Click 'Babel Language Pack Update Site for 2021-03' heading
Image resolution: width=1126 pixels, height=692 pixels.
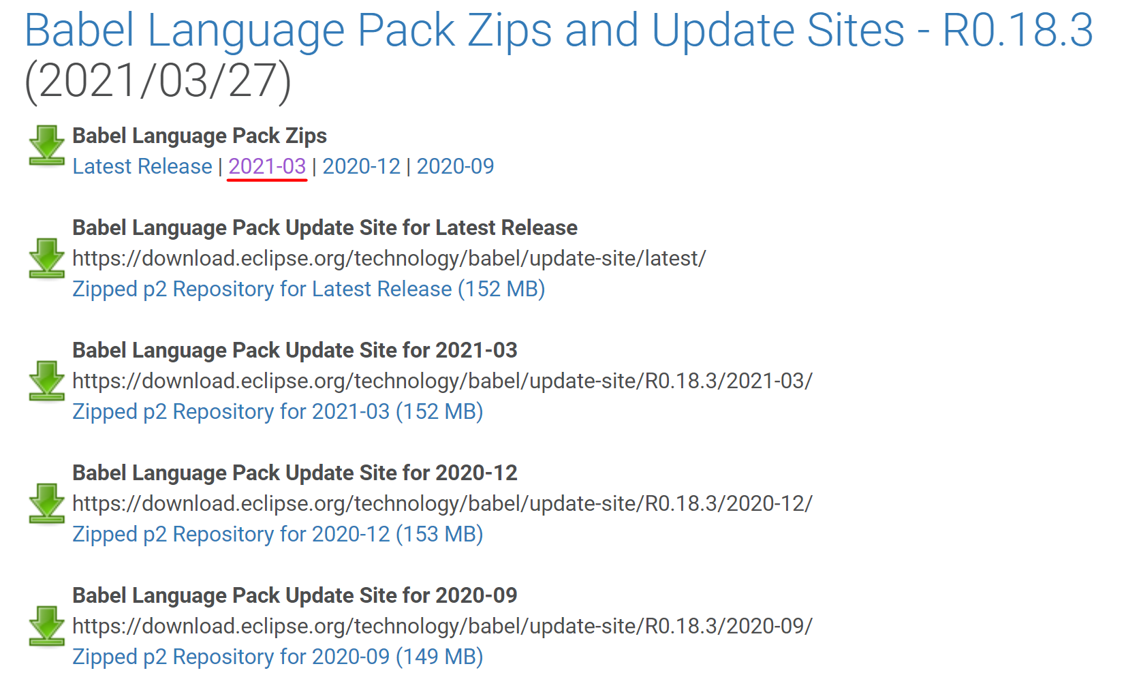click(x=295, y=350)
